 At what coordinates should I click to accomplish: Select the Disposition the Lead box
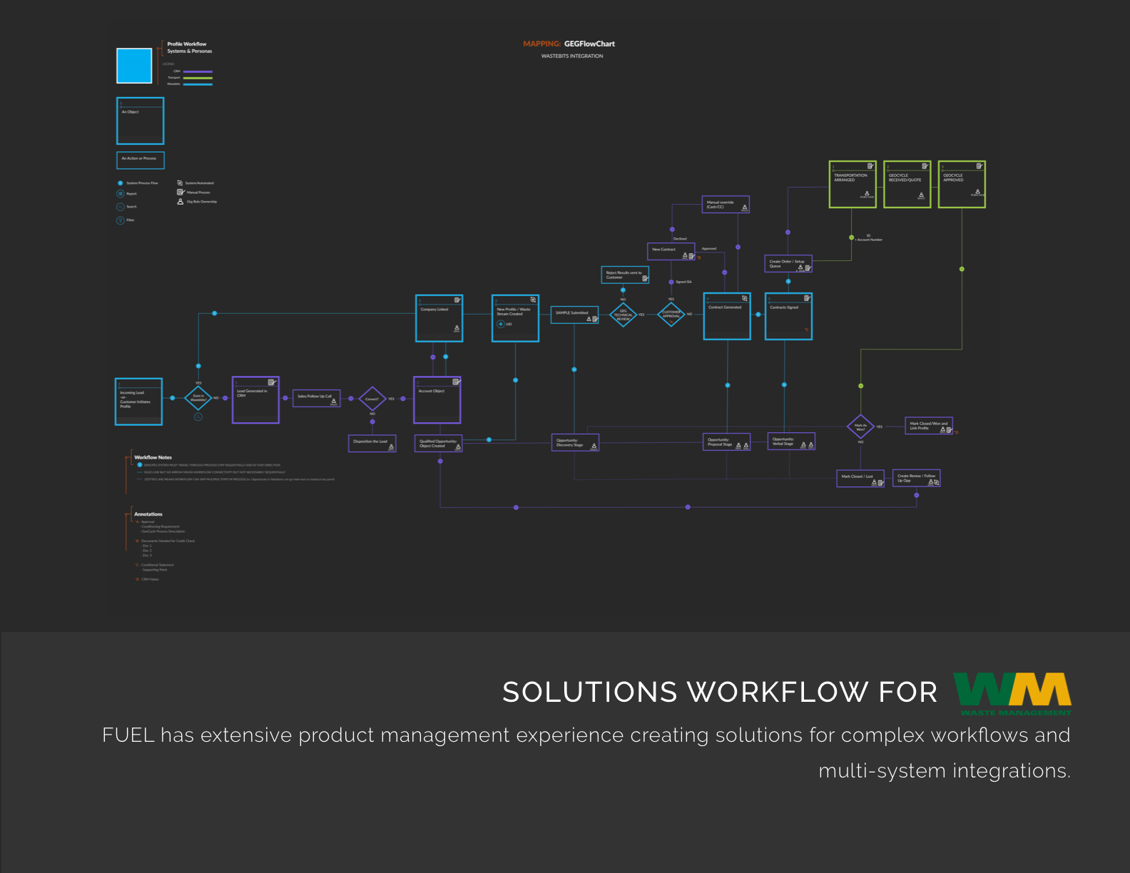372,443
